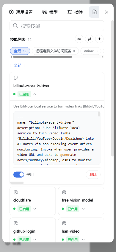Select the 远程电脑文件访问服务 category chip
The height and width of the screenshot is (252, 116).
55,51
